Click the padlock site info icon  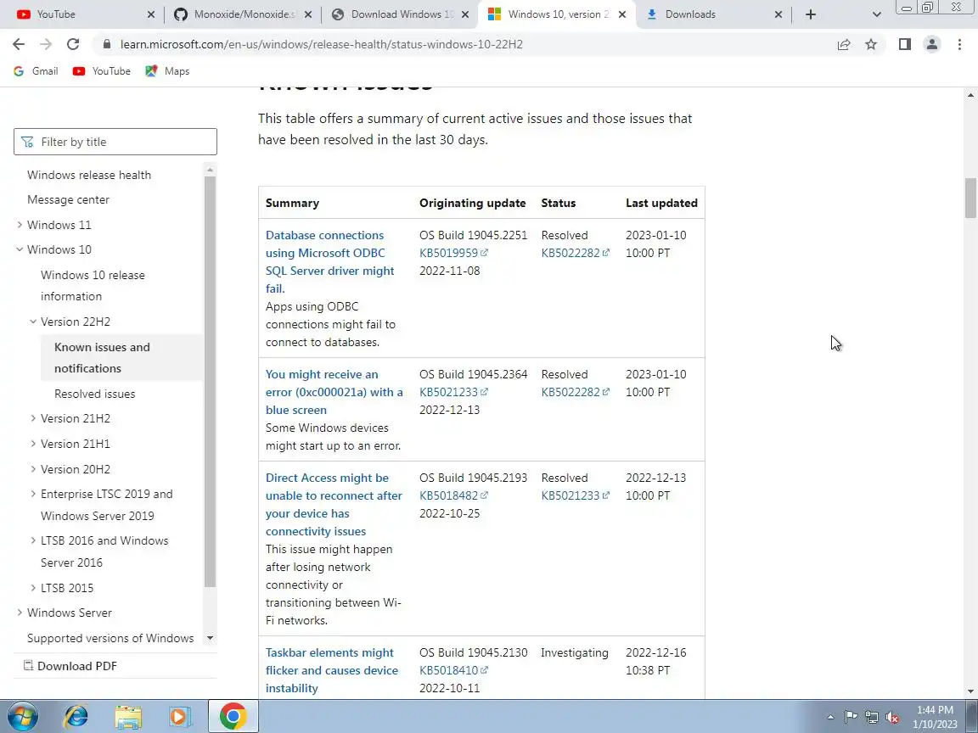(x=107, y=44)
